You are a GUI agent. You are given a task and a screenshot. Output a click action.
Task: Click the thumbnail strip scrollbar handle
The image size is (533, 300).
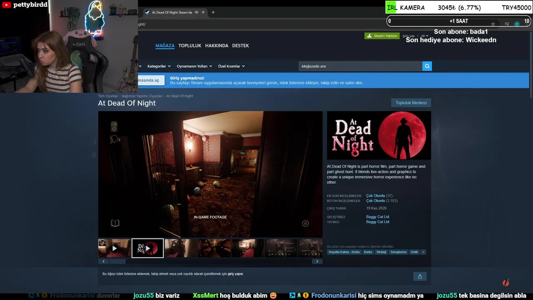(117, 262)
